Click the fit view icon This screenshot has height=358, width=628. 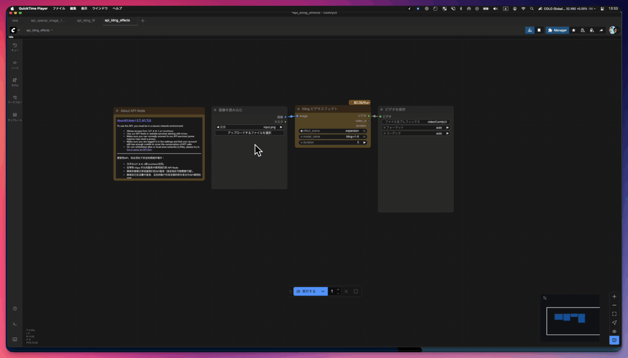point(614,314)
